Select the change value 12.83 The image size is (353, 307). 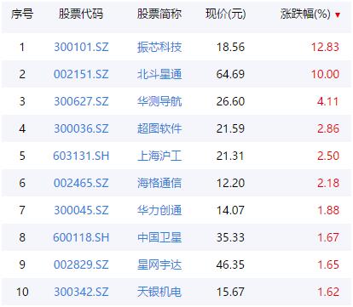[x=325, y=47]
